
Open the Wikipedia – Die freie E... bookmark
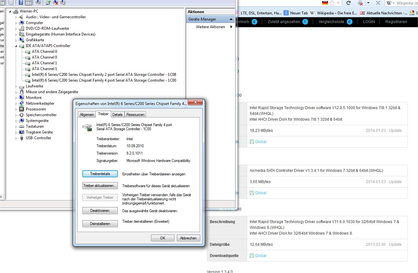click(x=333, y=13)
